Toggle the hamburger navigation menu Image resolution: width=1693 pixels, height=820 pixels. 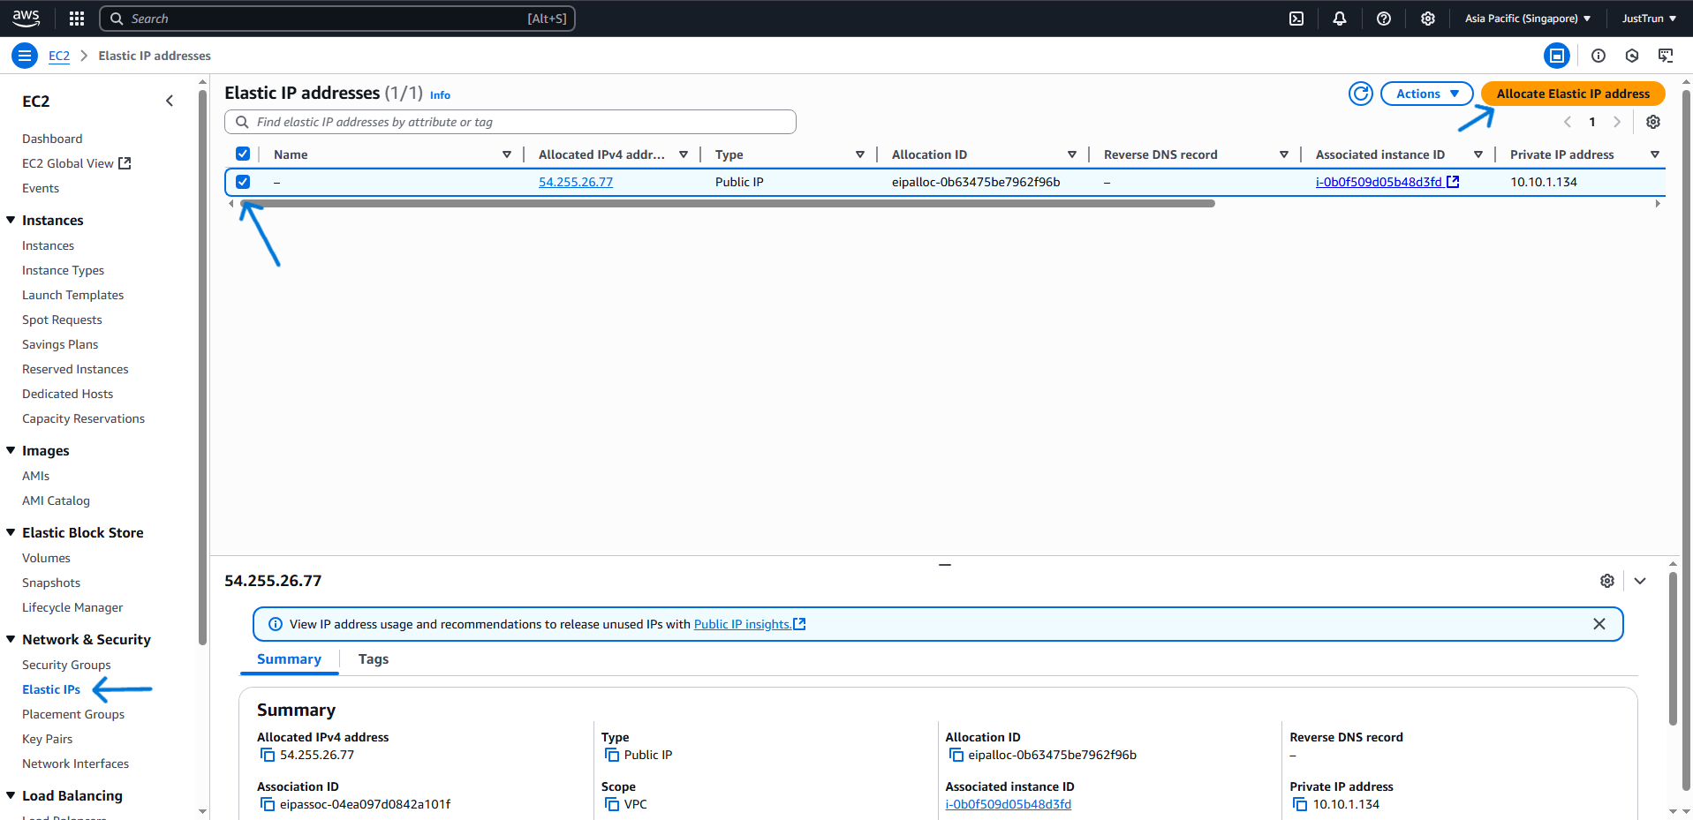pyautogui.click(x=25, y=56)
